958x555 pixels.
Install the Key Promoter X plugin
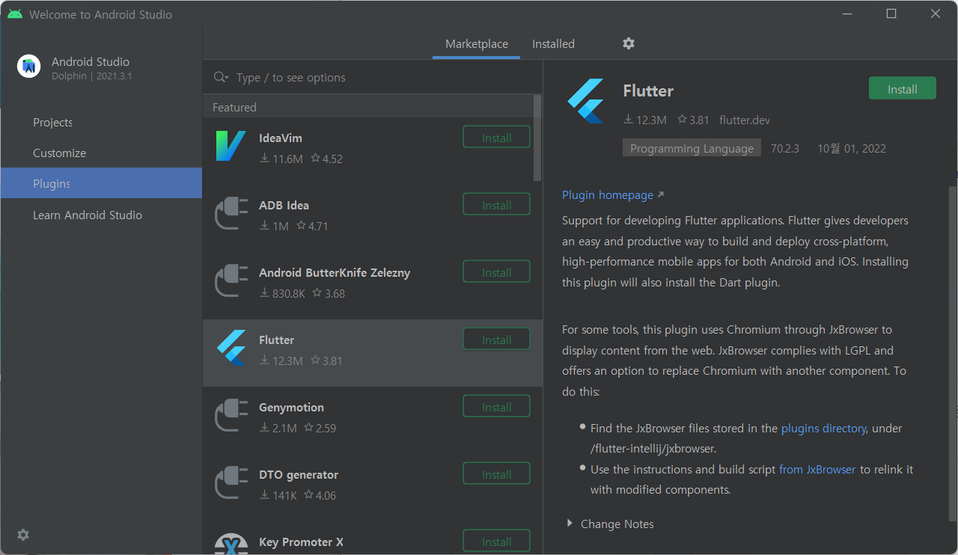click(x=497, y=542)
